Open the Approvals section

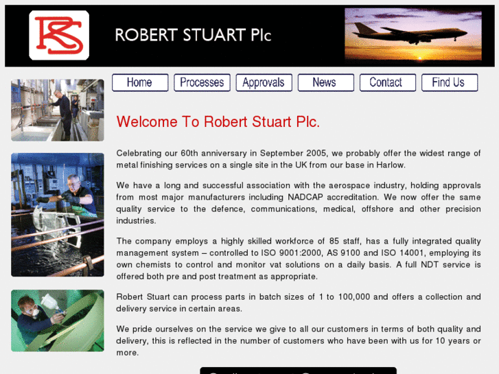point(264,82)
